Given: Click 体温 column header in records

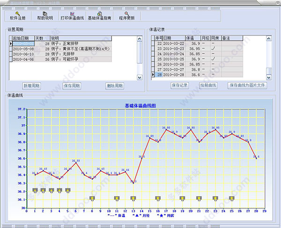Looking at the screenshot, I should (193, 38).
